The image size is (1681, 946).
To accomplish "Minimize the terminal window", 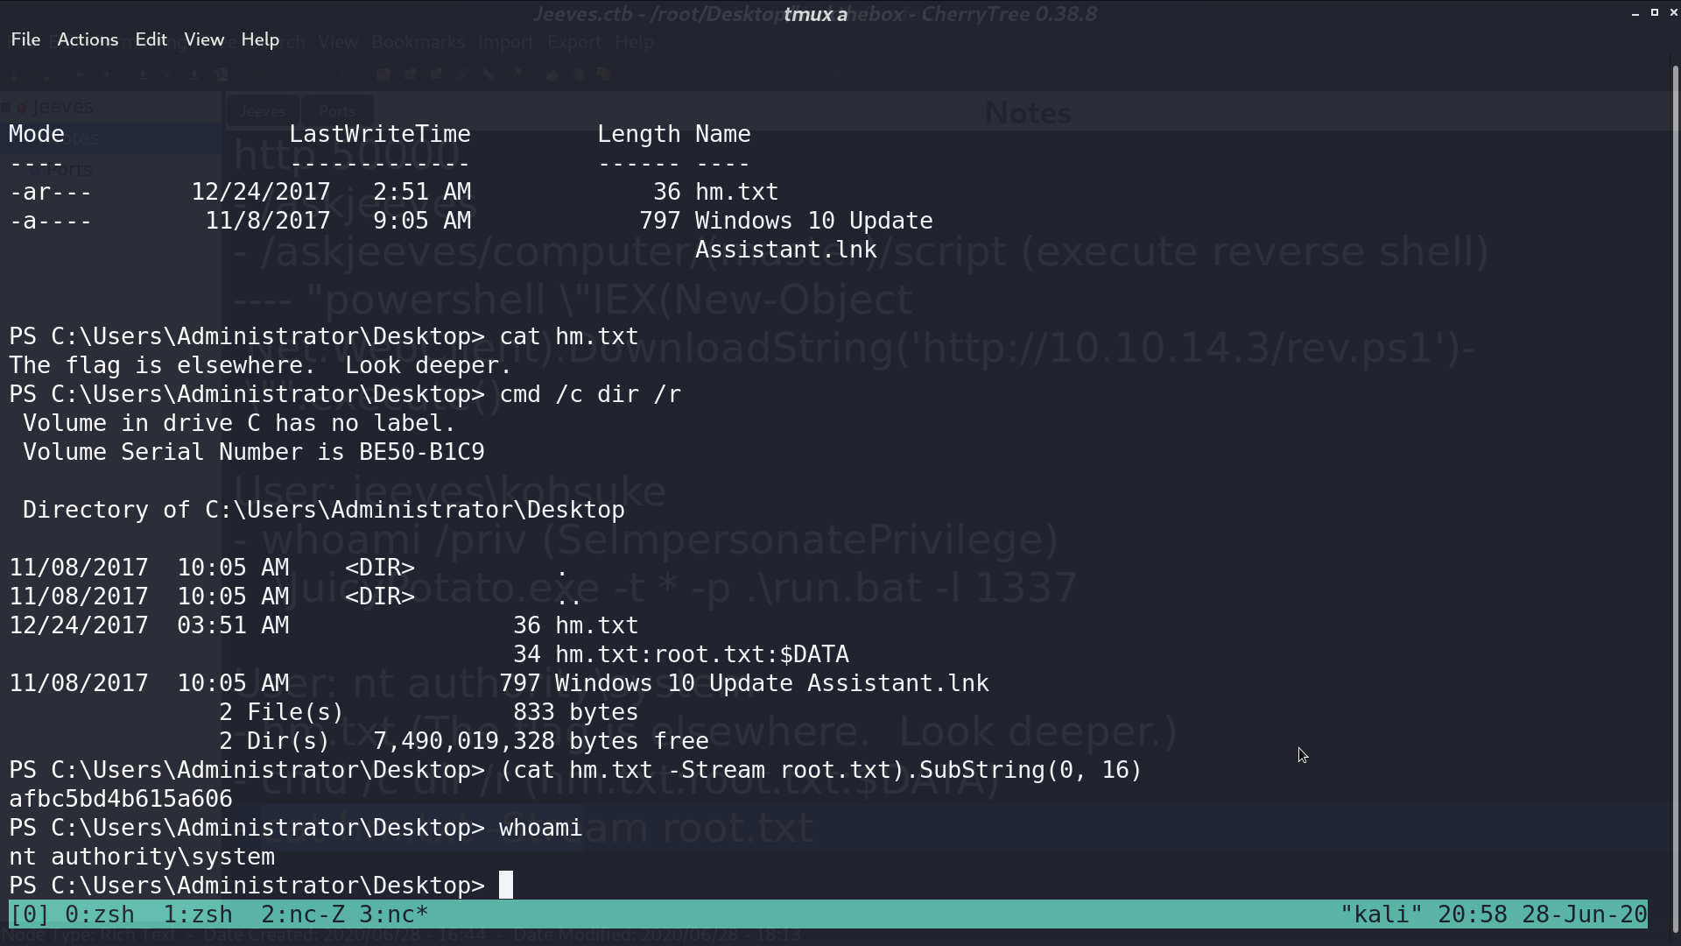I will 1635,13.
